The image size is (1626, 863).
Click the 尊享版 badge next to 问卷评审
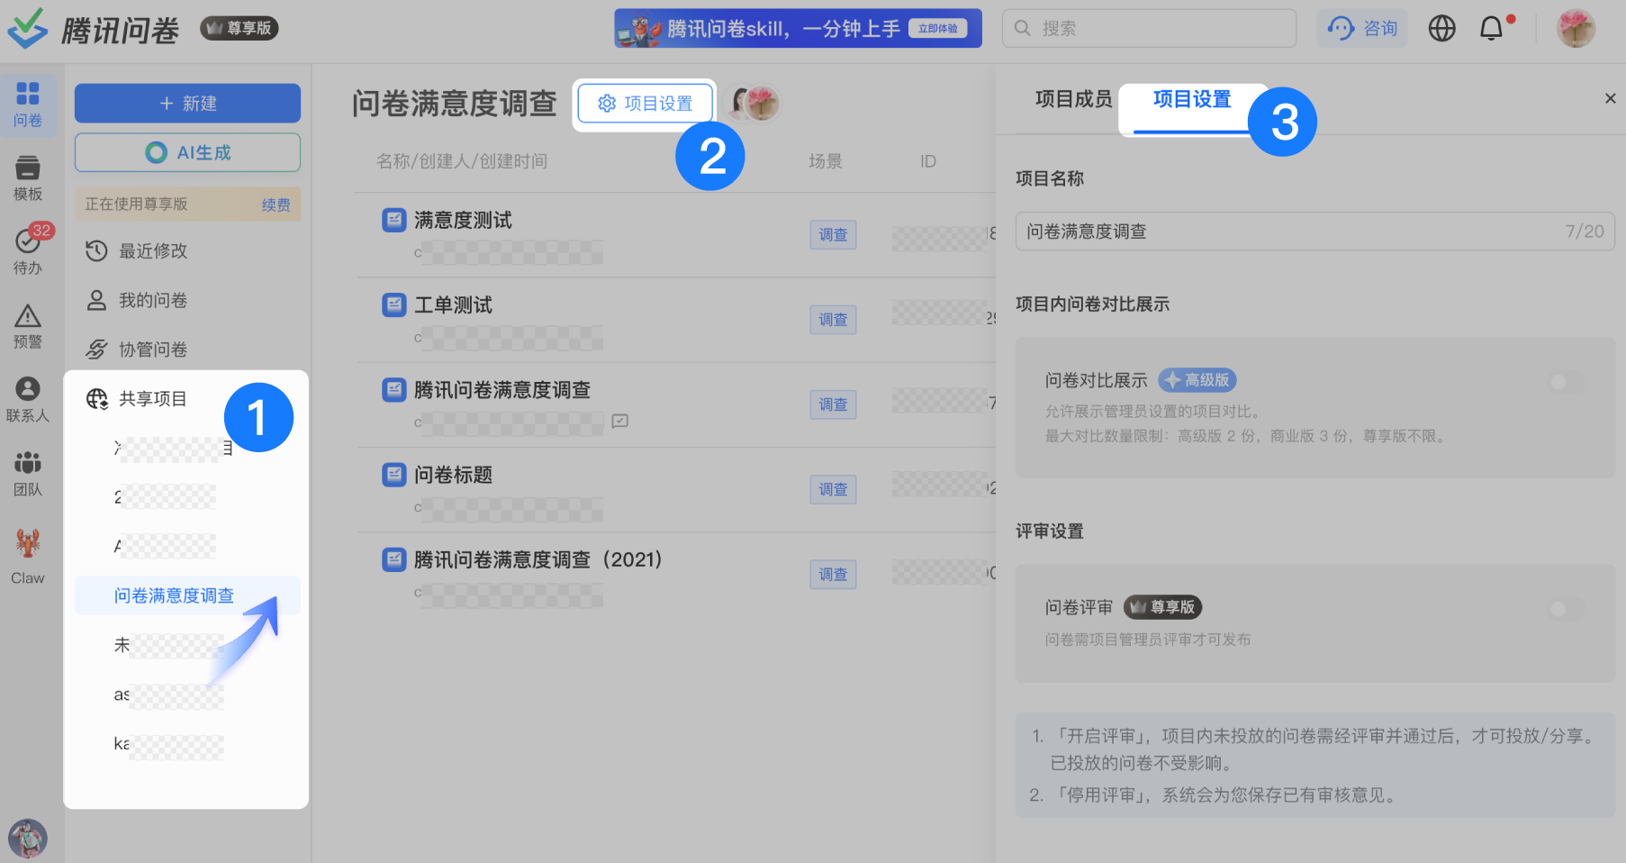1163,607
